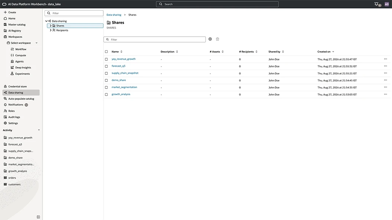The image size is (392, 220).
Task: Open the notifications bell in top bar
Action: (376, 4)
